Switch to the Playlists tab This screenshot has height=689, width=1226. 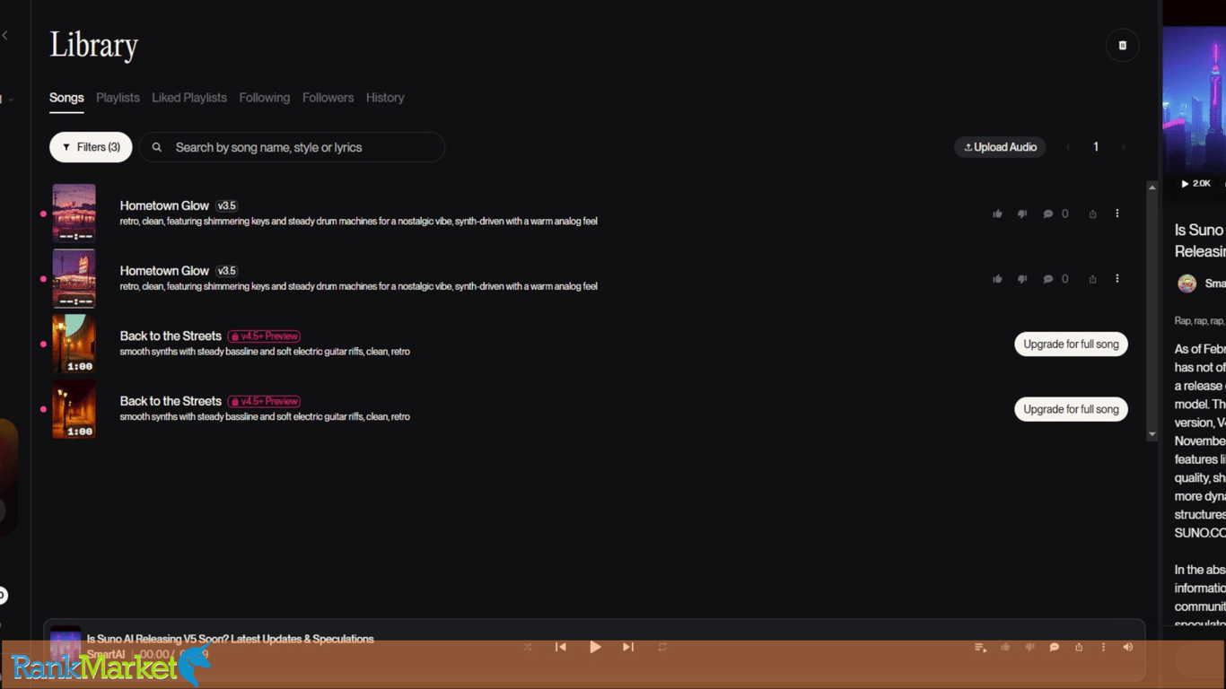pyautogui.click(x=118, y=98)
